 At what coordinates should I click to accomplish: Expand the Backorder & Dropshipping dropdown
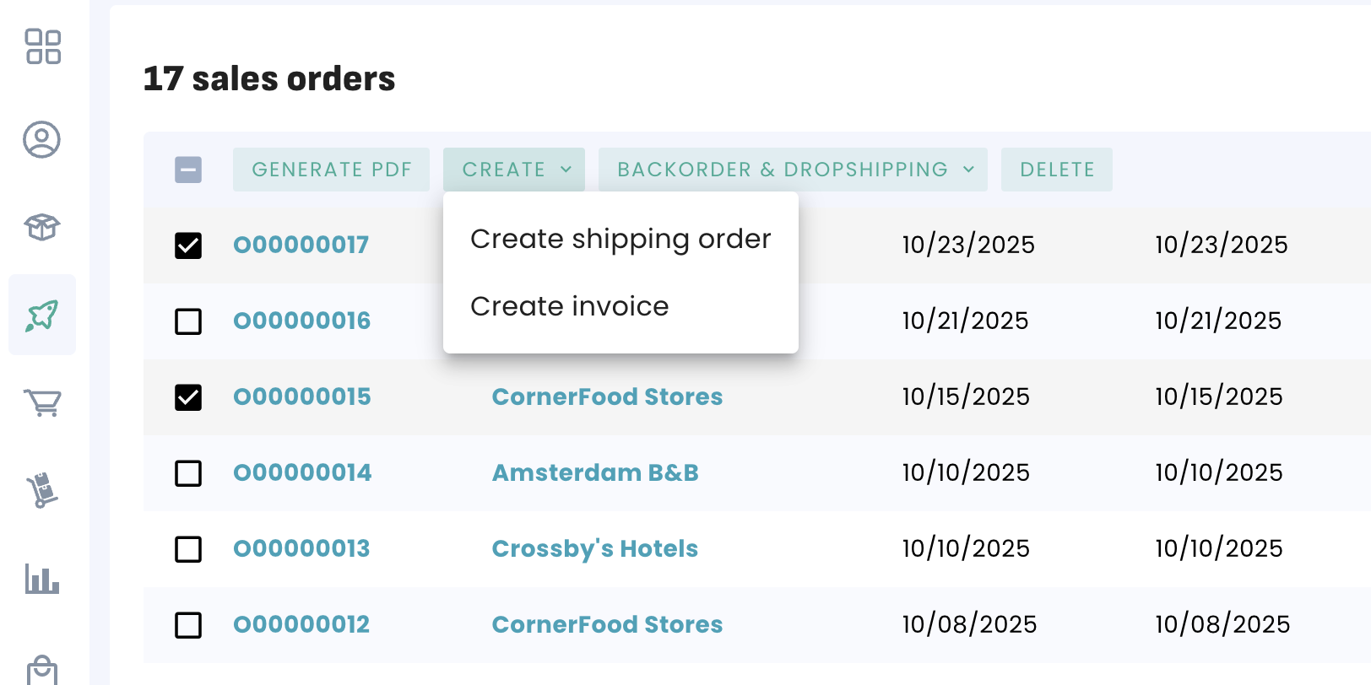pos(793,170)
